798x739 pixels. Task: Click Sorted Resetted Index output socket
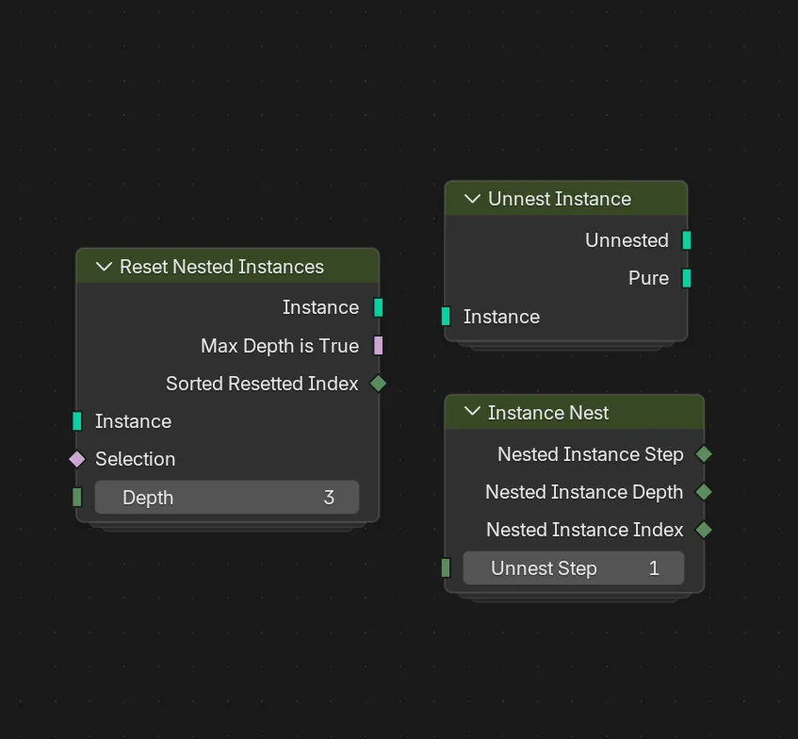point(378,383)
